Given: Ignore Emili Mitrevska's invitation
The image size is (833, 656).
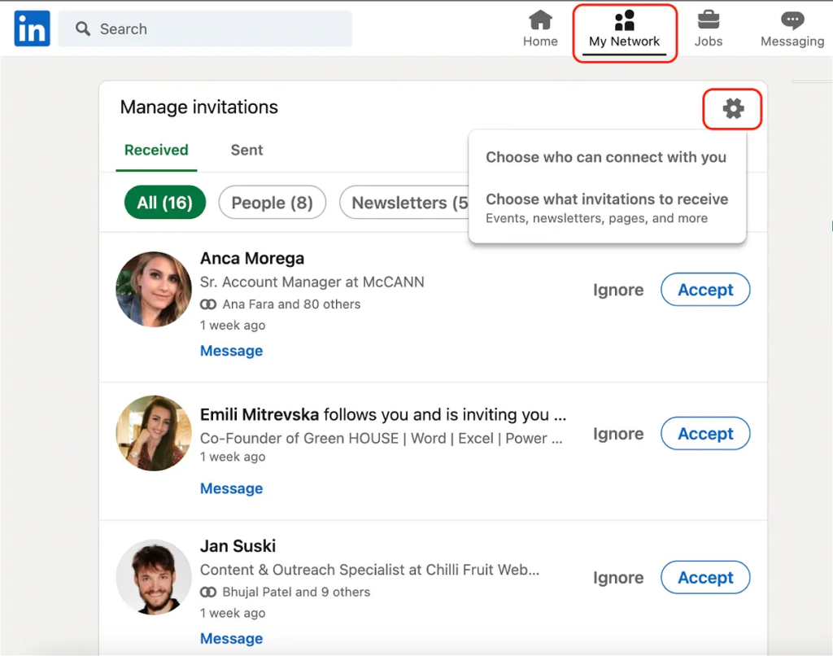Looking at the screenshot, I should point(617,434).
